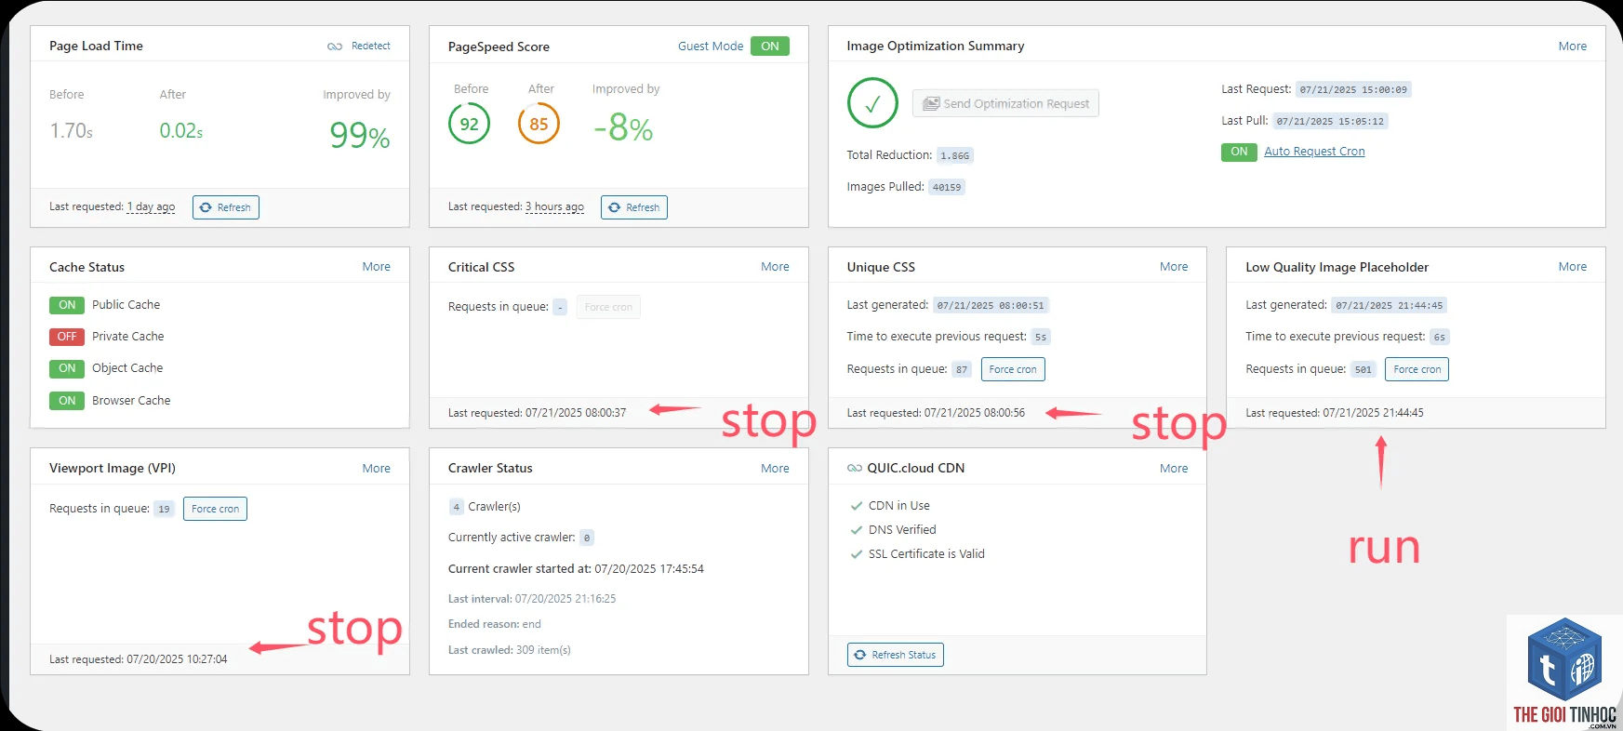Open the Guest Mode link
Image resolution: width=1623 pixels, height=731 pixels.
click(711, 47)
